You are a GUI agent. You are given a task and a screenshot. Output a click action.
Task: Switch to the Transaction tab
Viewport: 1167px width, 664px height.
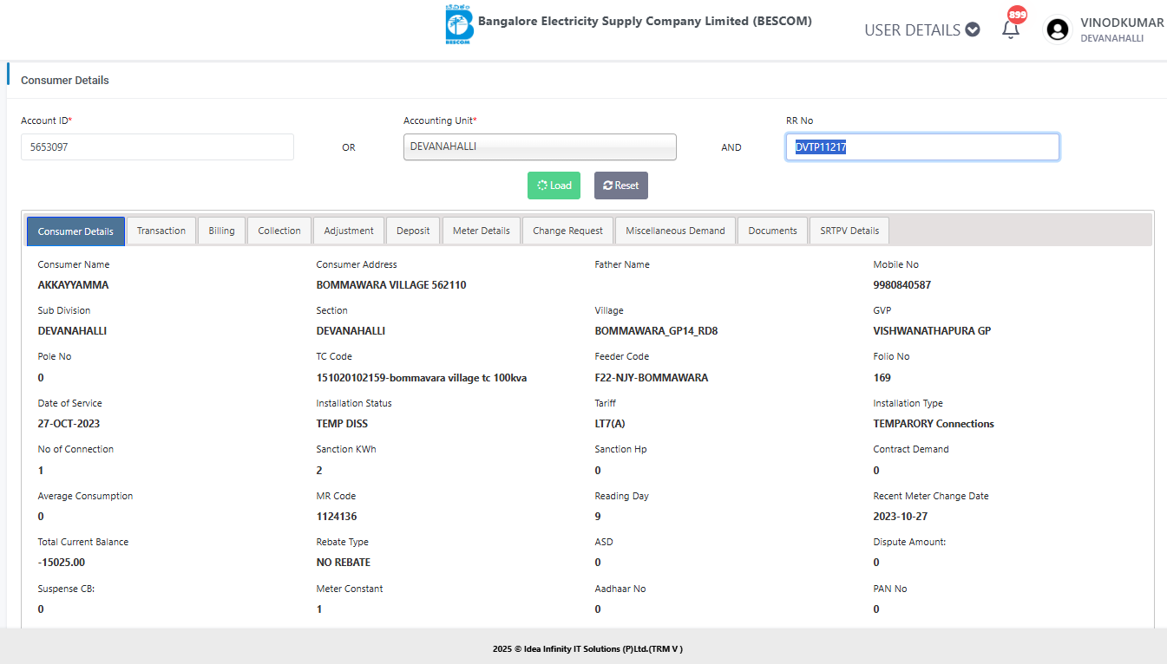coord(161,231)
